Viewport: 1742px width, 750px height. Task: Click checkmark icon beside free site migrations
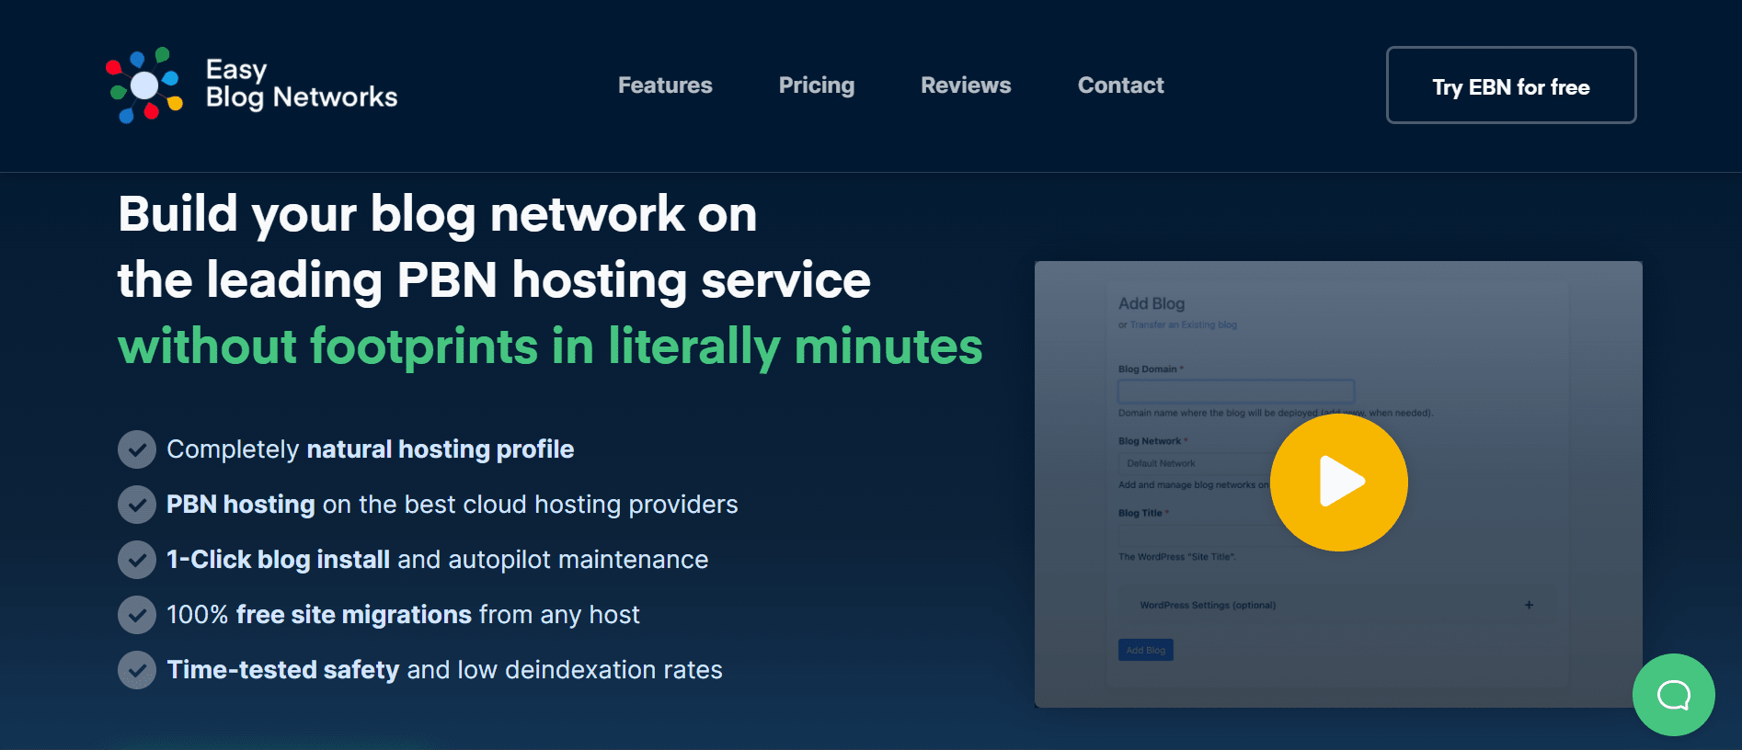point(137,615)
